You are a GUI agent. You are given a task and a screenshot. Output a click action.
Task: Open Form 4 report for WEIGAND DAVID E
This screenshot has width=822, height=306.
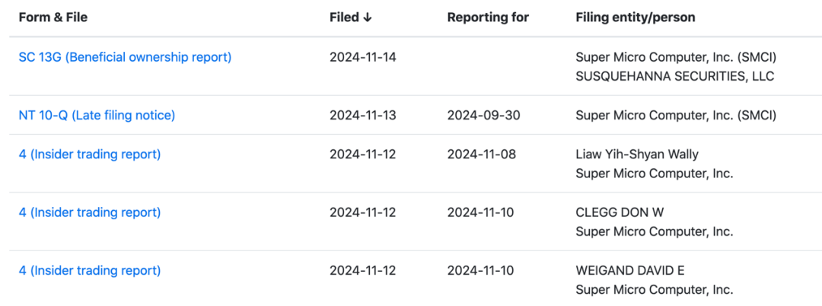tap(90, 270)
